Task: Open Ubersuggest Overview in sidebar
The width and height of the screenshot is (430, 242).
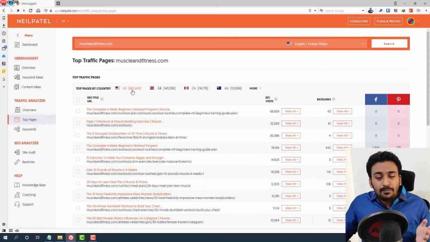Action: coord(25,67)
